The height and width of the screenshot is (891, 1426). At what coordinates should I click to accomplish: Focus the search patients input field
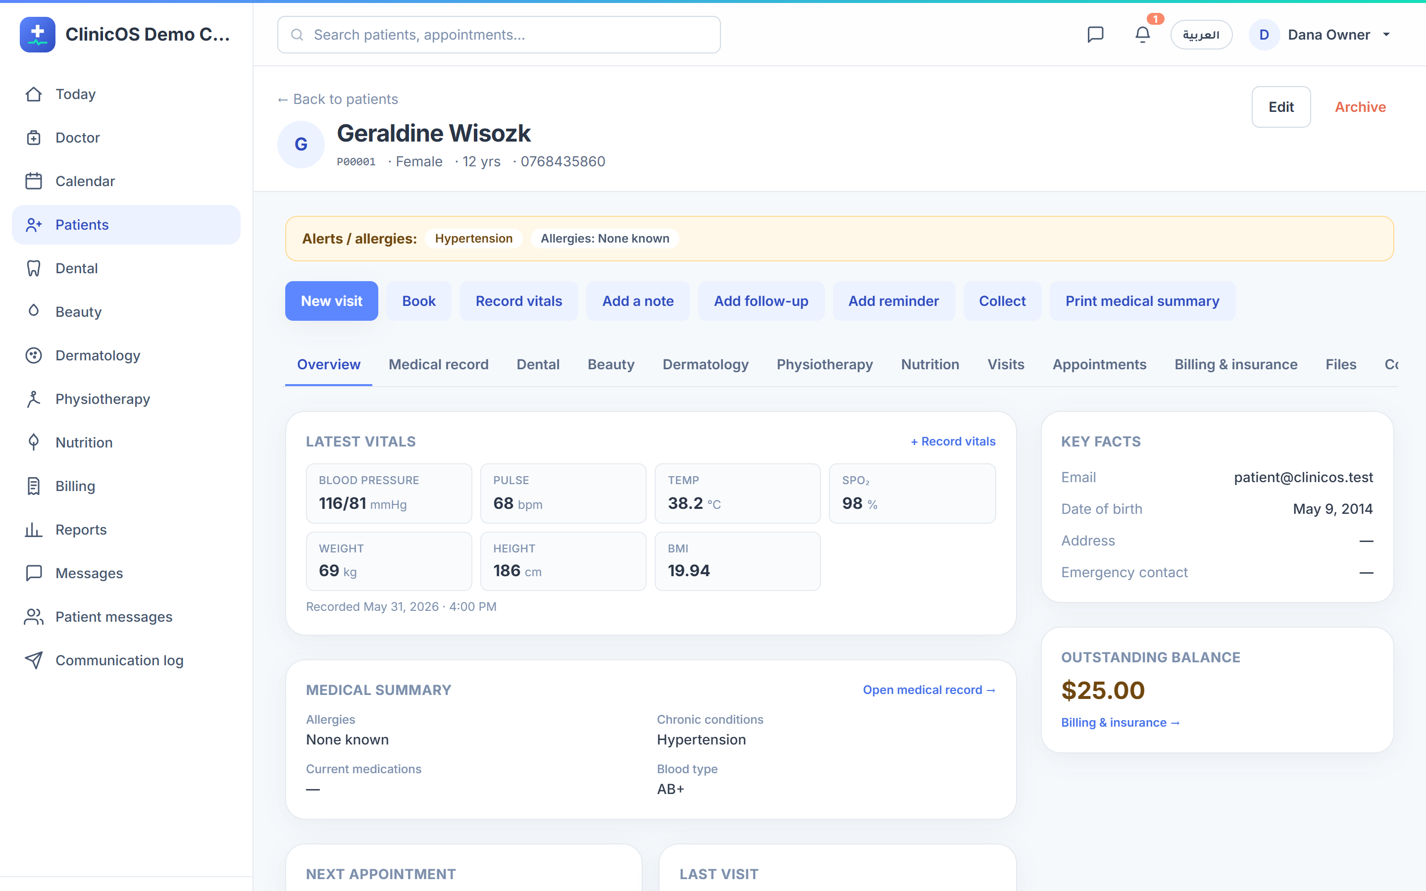pos(499,35)
